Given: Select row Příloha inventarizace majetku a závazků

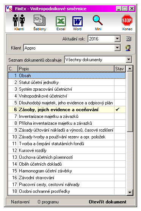Looking at the screenshot, I should tap(67, 123).
